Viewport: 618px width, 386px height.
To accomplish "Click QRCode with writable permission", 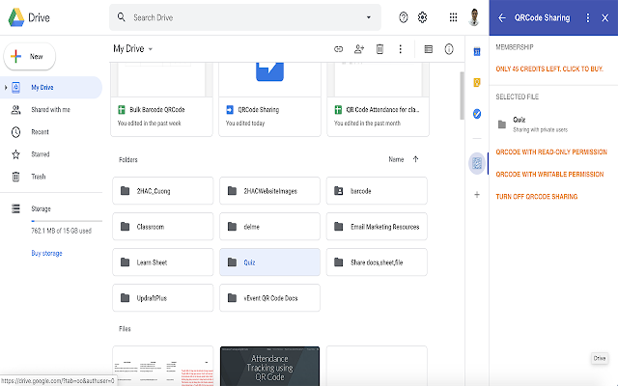I will point(549,174).
